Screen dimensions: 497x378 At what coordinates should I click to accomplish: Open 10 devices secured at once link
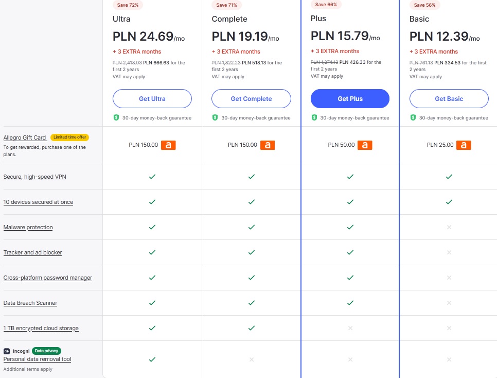click(x=38, y=202)
